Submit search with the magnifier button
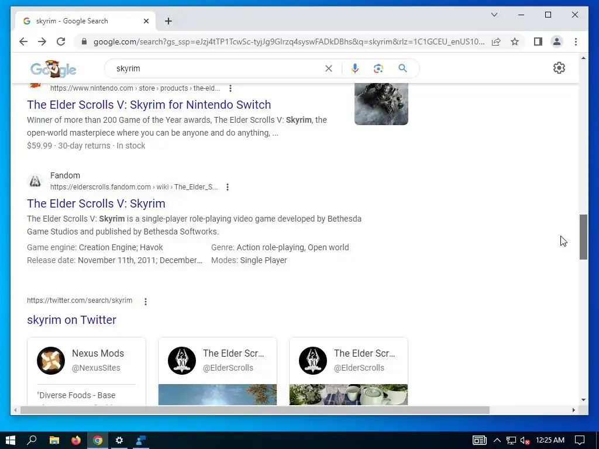599x449 pixels. (x=402, y=68)
